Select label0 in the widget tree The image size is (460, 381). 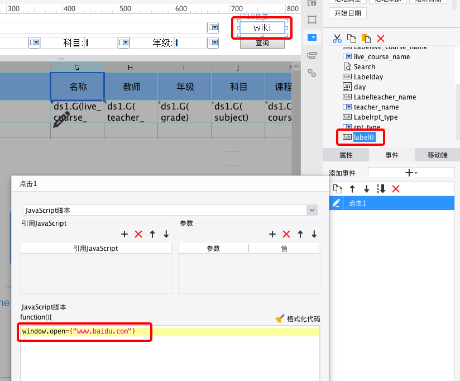click(x=364, y=137)
